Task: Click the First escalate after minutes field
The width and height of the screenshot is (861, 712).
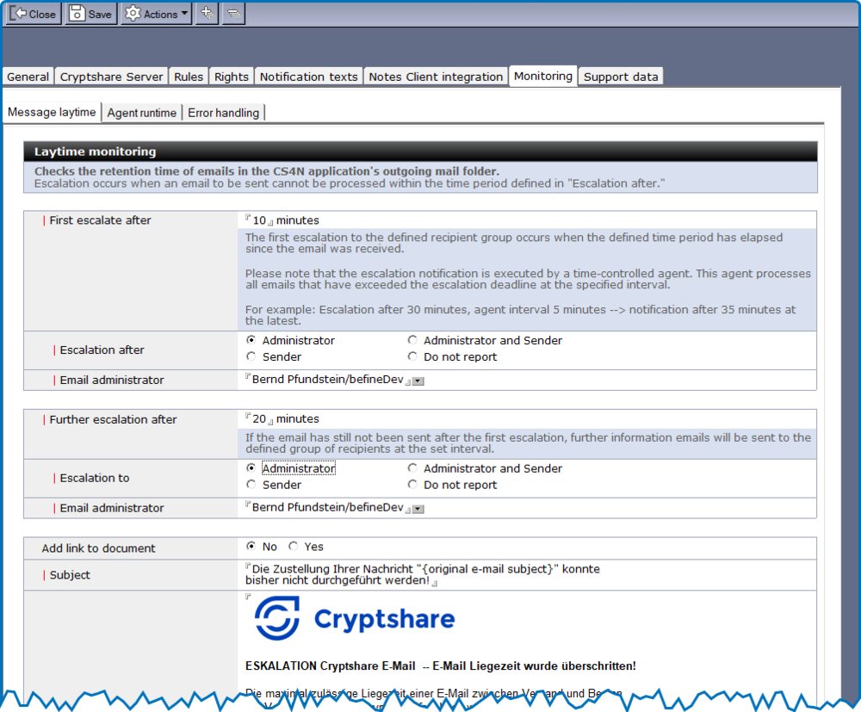Action: coord(259,220)
